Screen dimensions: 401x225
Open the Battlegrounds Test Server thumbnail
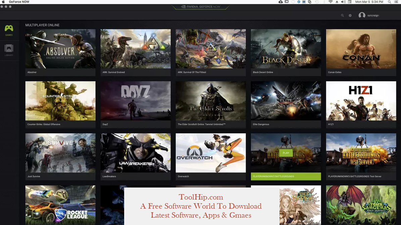361,153
